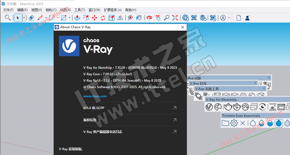Click the add person icon
This screenshot has height=155, width=290.
coord(247,18)
